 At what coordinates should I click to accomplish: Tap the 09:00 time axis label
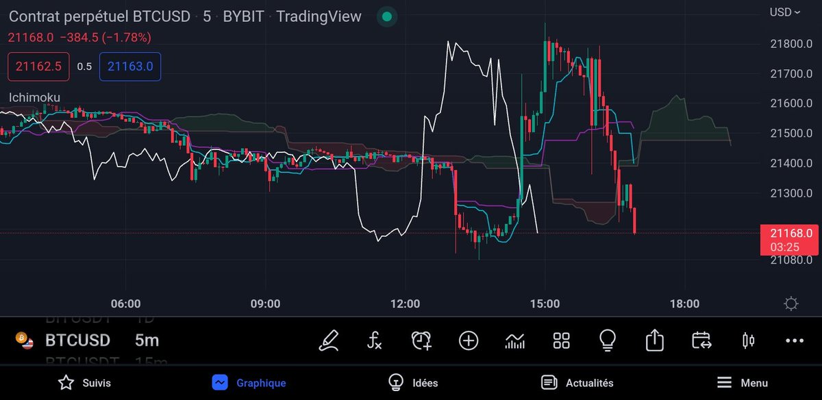tap(265, 303)
